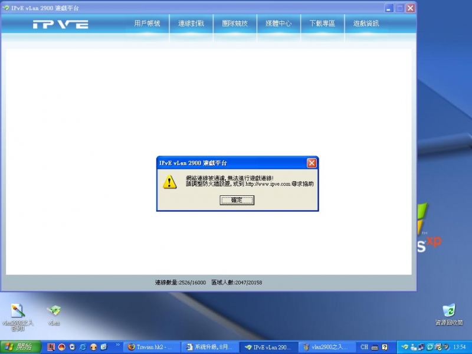Minimize the IPvE vLan 2900 main window
472x354 pixels.
click(389, 8)
